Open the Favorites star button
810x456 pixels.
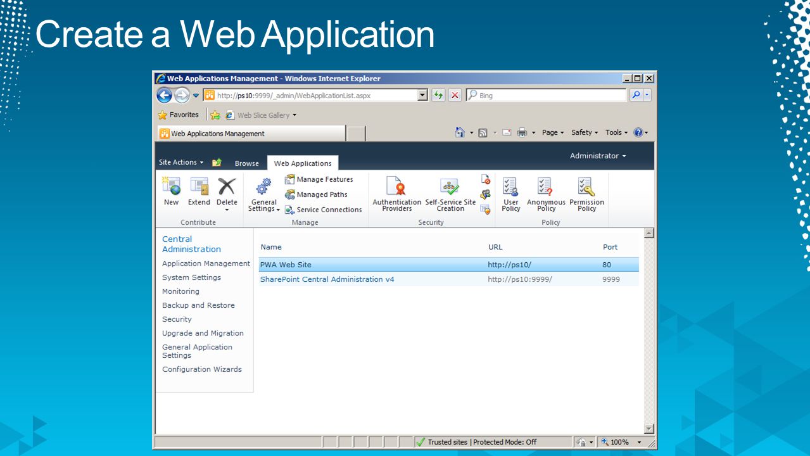pyautogui.click(x=178, y=115)
